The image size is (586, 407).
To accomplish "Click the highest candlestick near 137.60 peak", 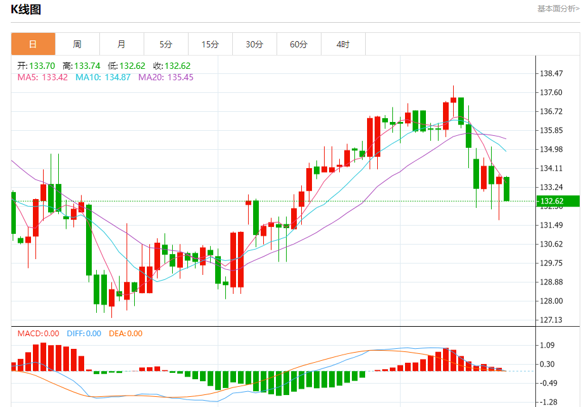I will click(x=453, y=100).
